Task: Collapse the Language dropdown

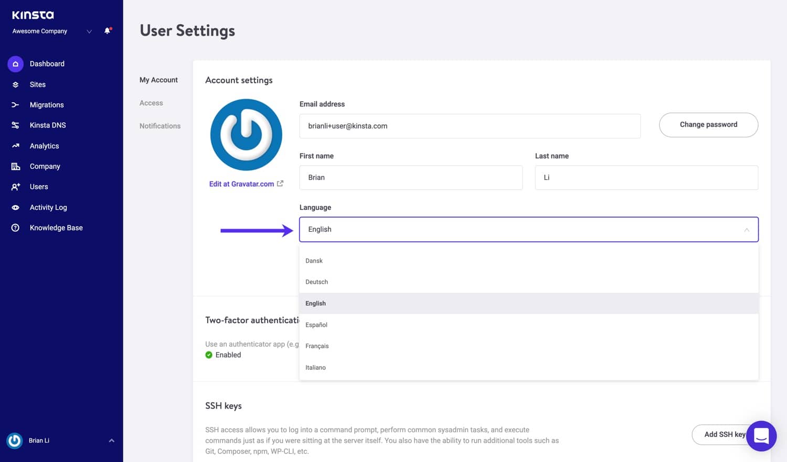Action: [x=746, y=230]
